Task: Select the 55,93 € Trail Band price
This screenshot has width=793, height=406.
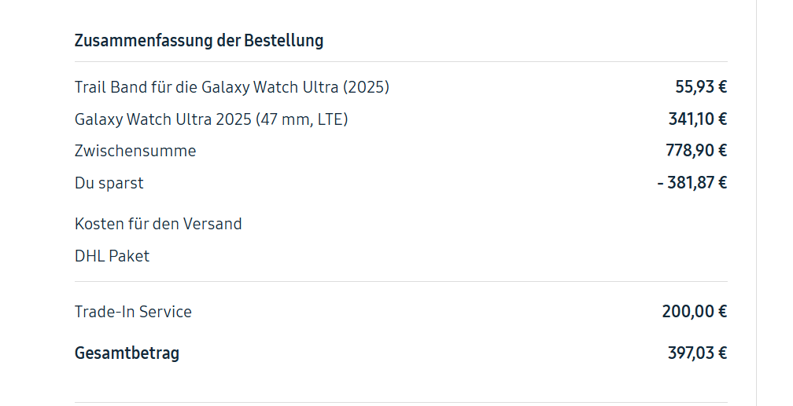Action: pyautogui.click(x=700, y=87)
